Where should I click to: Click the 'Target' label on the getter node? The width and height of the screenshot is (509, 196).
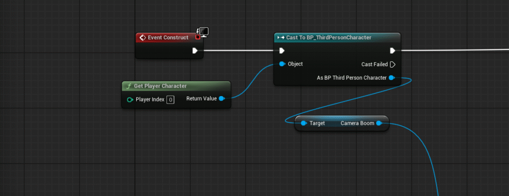coord(317,123)
